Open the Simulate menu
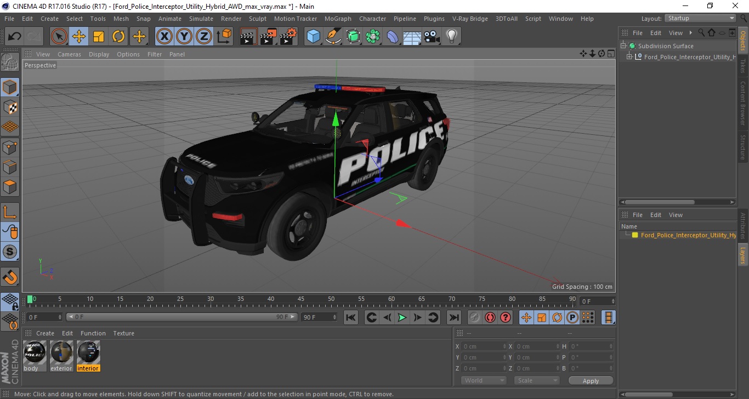This screenshot has height=399, width=749. (201, 19)
